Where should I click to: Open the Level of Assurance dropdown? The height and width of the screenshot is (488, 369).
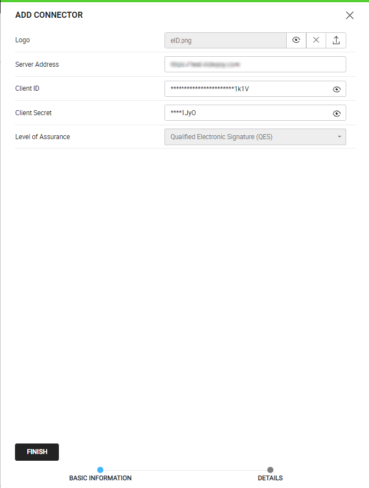[x=255, y=137]
